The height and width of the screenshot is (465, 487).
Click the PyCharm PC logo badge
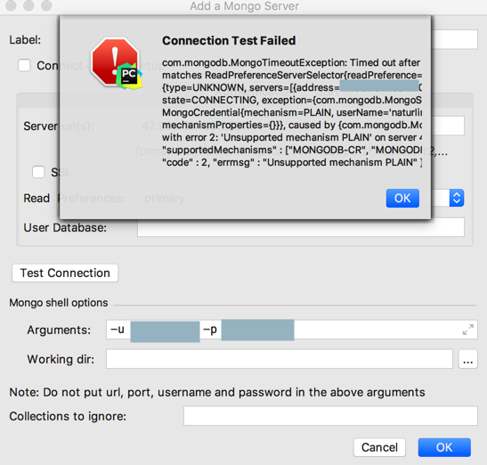[x=129, y=76]
